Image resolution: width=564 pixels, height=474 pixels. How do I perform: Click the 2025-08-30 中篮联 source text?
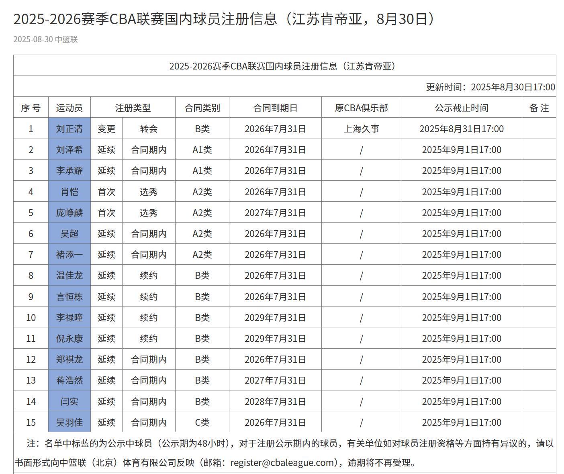(x=46, y=40)
